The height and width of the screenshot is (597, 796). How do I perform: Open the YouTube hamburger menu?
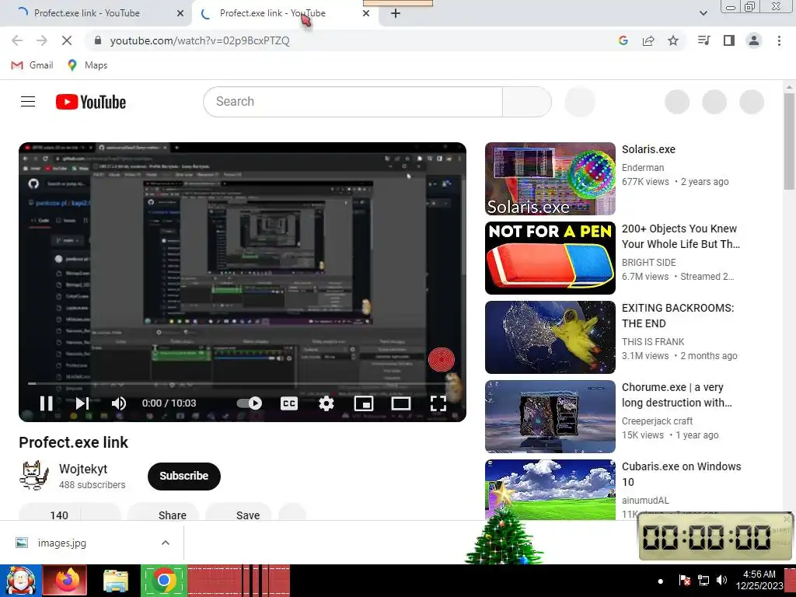(28, 102)
